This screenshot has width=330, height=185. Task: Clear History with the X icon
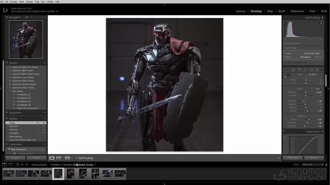45,119
